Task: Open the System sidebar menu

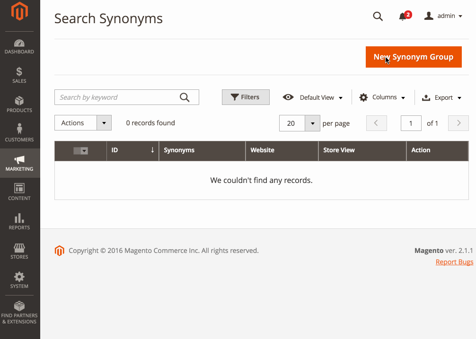Action: pos(19,280)
